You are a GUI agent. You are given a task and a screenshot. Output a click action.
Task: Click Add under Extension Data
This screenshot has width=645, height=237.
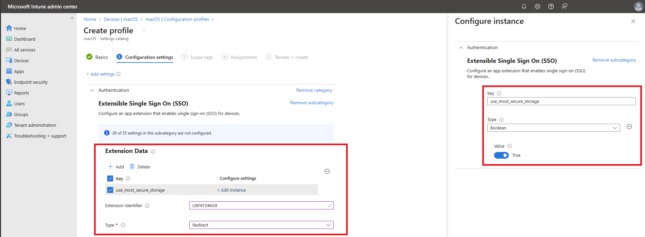[x=116, y=167]
